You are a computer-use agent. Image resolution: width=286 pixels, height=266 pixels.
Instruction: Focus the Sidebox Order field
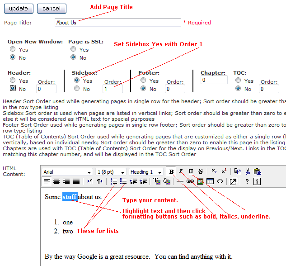(113, 89)
